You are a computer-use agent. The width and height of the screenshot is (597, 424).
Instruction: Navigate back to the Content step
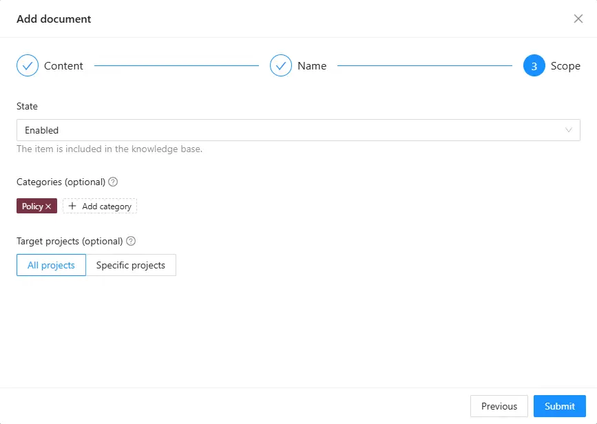point(63,65)
